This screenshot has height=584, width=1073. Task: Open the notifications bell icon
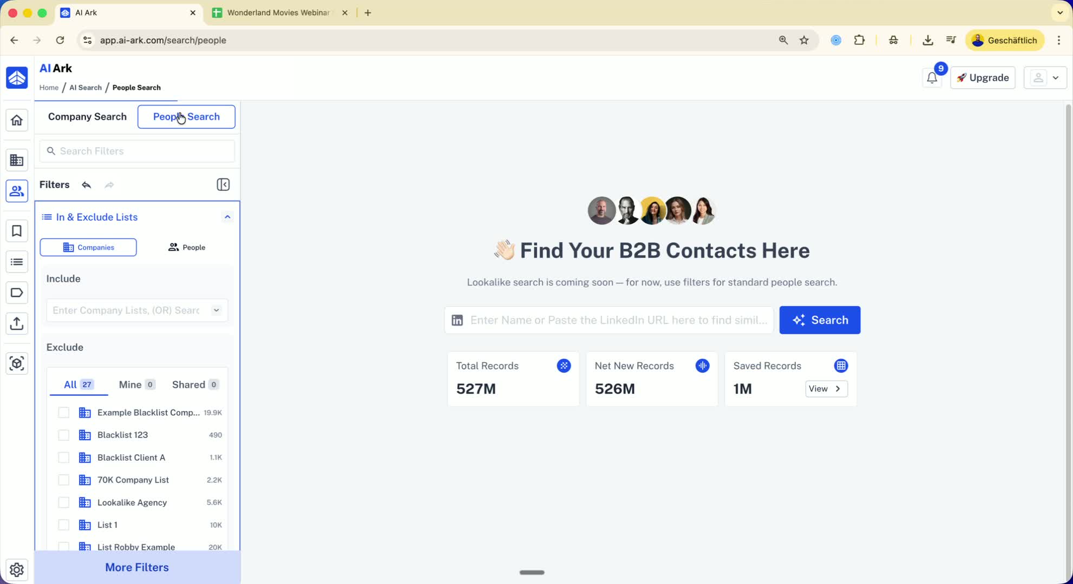(x=932, y=78)
